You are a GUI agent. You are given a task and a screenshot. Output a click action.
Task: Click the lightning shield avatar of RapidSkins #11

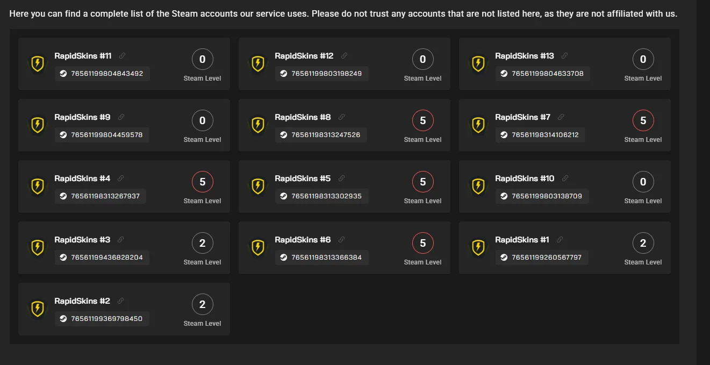pos(38,65)
